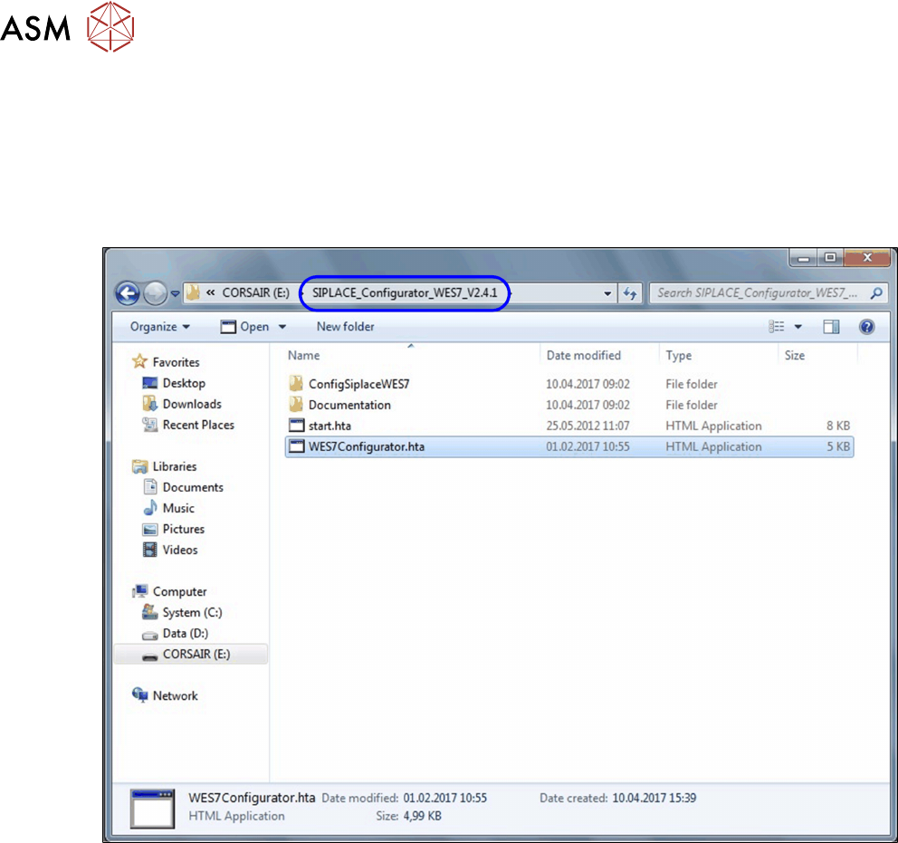Open the recent pages dropdown arrow
Viewport: 898px width, 843px height.
[176, 294]
